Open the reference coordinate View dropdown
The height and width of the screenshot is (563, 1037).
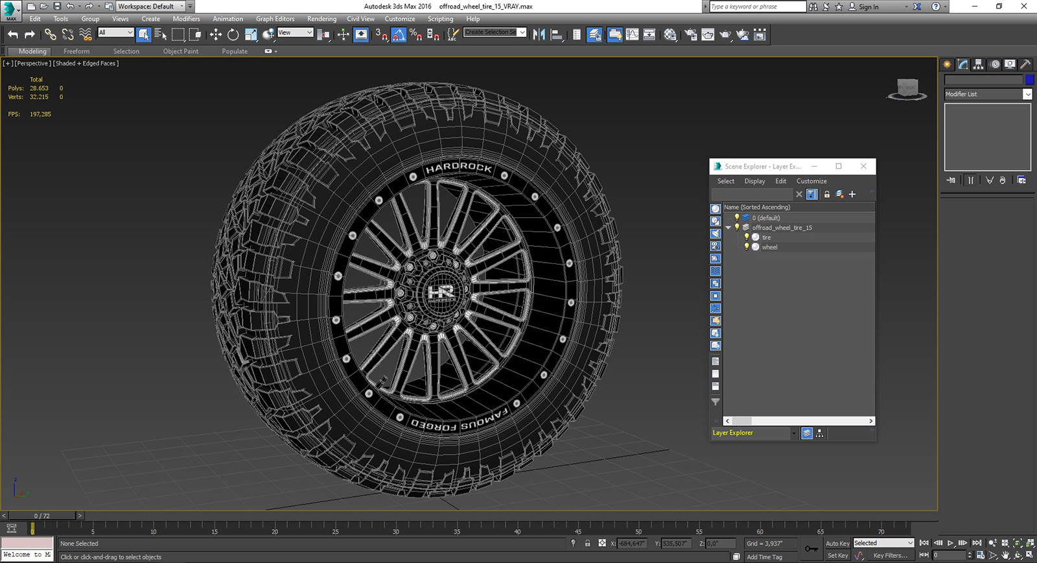tap(295, 32)
